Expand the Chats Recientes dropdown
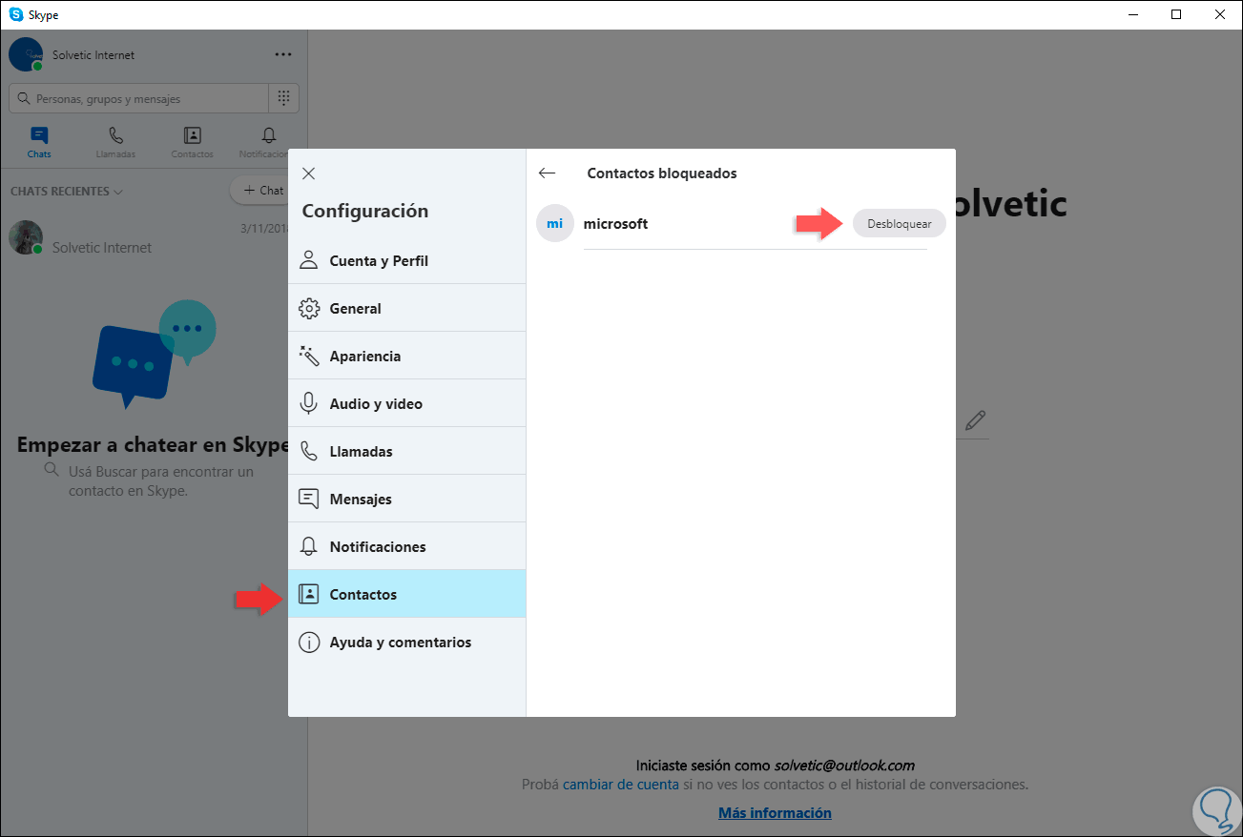1243x837 pixels. [67, 192]
